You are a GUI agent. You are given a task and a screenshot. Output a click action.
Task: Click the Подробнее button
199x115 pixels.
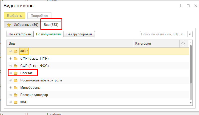point(39,16)
